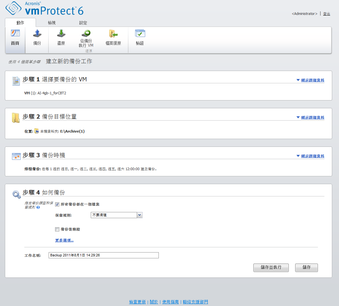Click the 驗證 validate icon
This screenshot has height=306, width=339.
pos(140,34)
